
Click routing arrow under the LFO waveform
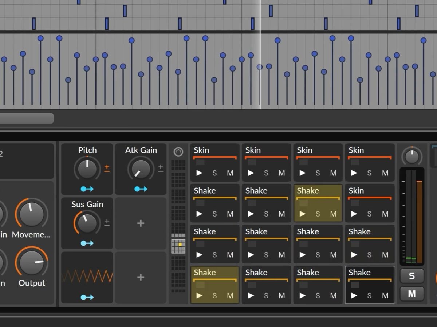[87, 297]
